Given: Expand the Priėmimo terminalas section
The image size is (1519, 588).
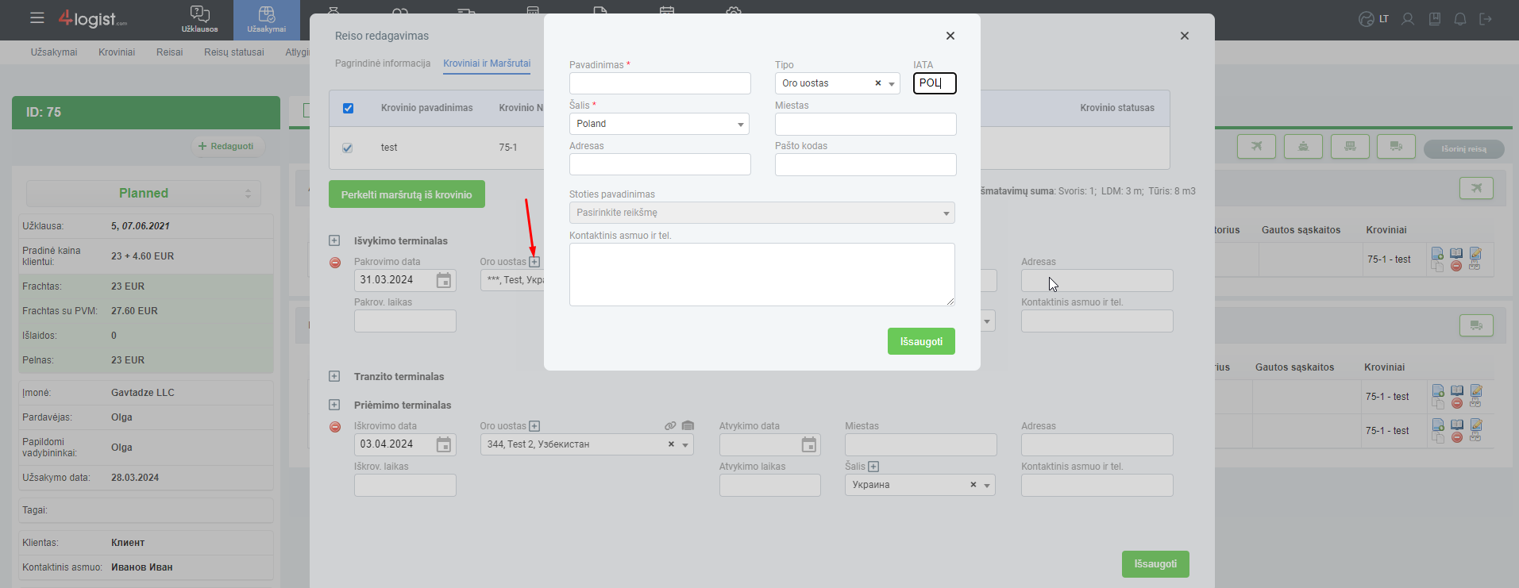Looking at the screenshot, I should [334, 405].
